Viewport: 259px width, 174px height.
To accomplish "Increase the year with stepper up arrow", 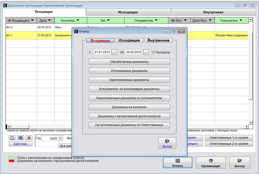I will [60, 137].
